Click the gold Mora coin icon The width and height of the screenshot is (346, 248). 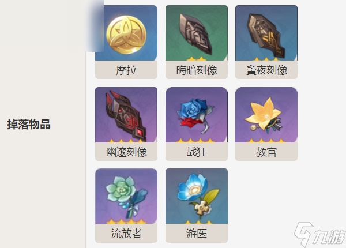tap(126, 35)
